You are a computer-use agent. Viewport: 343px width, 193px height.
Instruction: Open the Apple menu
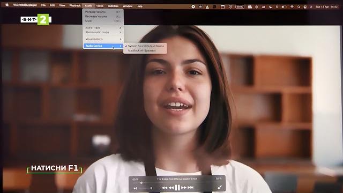(x=7, y=5)
